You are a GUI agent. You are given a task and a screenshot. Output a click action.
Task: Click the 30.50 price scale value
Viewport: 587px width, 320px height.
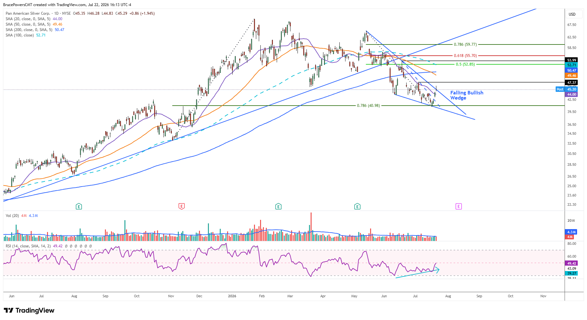(572, 154)
